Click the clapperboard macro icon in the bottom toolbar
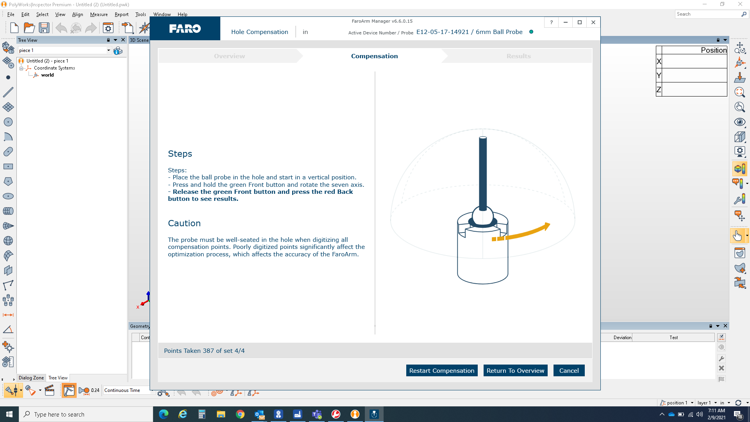750x422 pixels. (50, 390)
